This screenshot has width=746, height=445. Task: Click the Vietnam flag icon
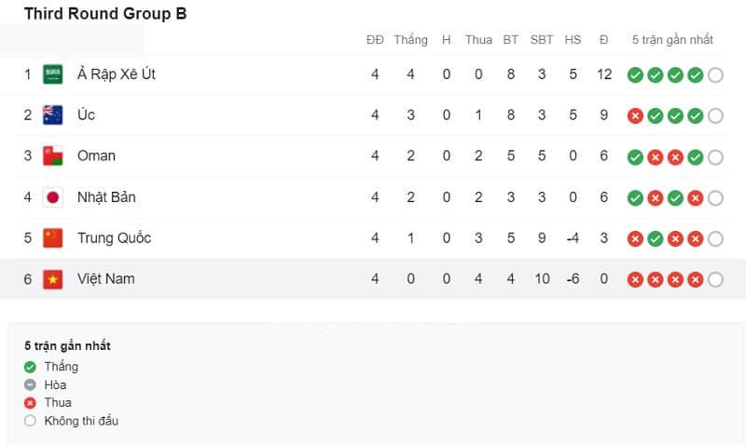tap(53, 279)
